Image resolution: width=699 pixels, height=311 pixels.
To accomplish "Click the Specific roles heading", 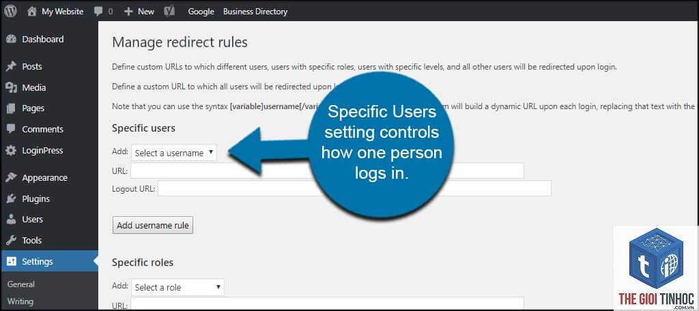I will pyautogui.click(x=143, y=263).
